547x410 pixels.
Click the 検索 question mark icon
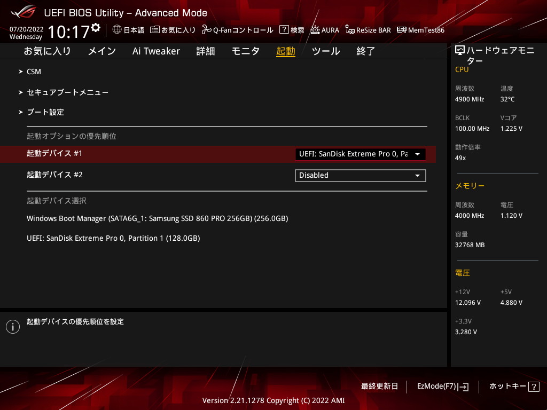tap(284, 30)
